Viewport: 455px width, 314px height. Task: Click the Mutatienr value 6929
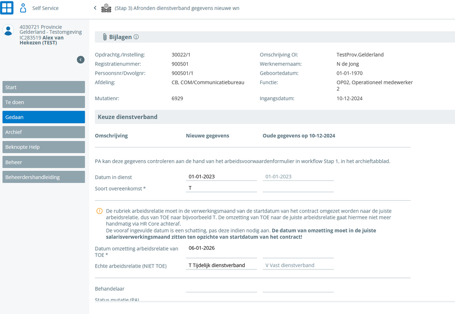pos(177,98)
